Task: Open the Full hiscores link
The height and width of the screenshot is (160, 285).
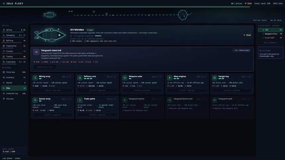Action: pyautogui.click(x=270, y=43)
